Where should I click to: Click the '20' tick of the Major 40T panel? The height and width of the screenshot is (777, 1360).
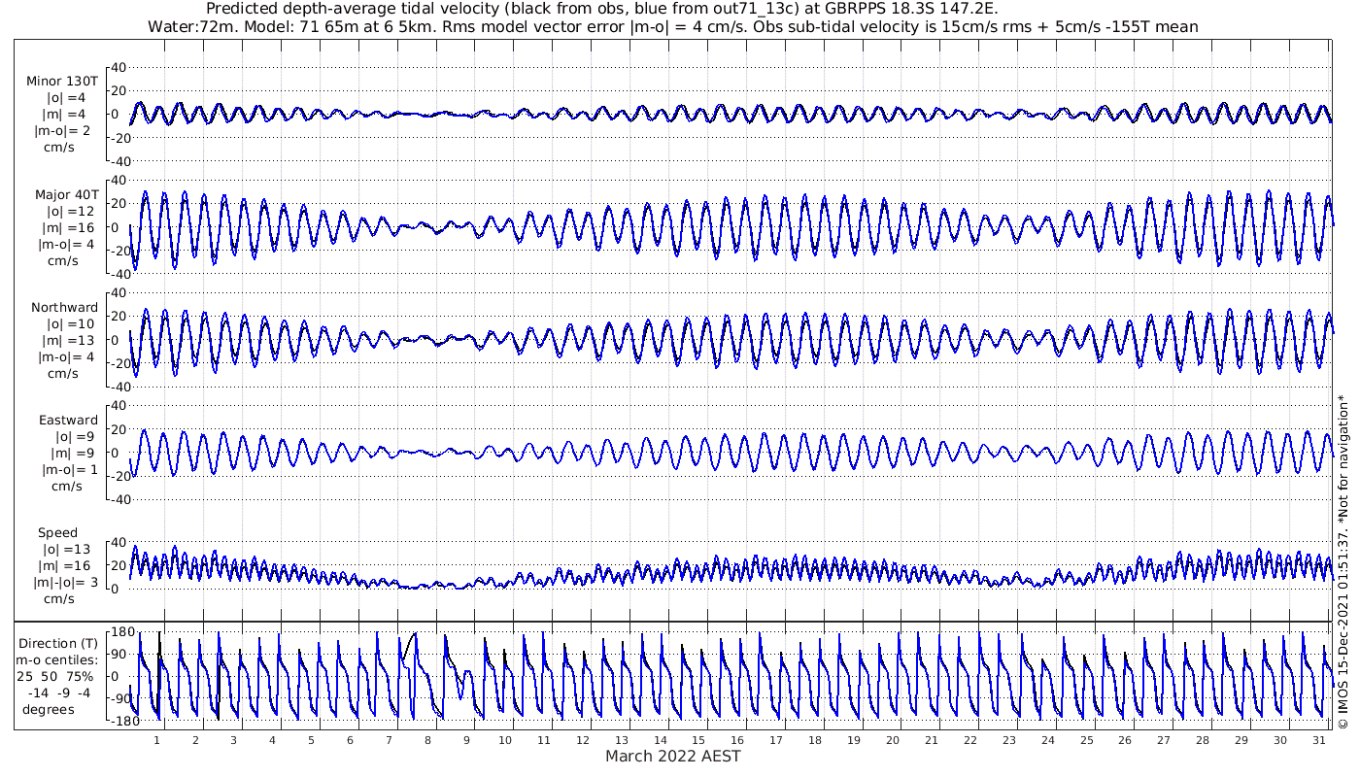120,204
